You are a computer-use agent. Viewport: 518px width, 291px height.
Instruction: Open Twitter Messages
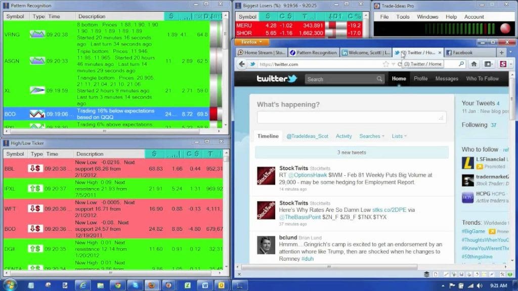point(447,78)
